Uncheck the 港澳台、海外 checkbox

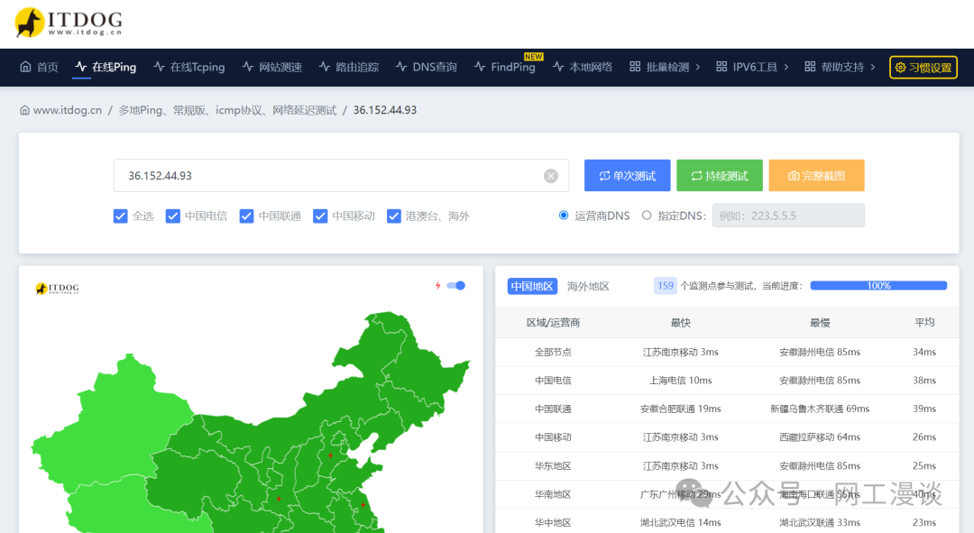coord(394,216)
